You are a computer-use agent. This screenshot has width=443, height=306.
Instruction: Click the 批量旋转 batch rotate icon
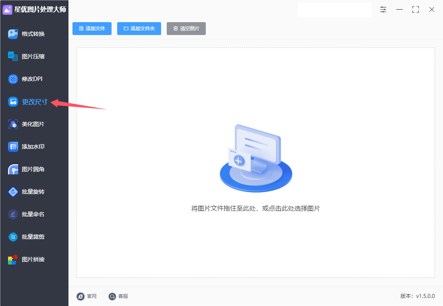pos(13,192)
